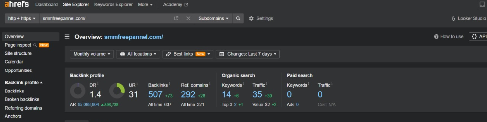Image resolution: width=487 pixels, height=122 pixels.
Task: Open How to use help
Action: coord(449,37)
